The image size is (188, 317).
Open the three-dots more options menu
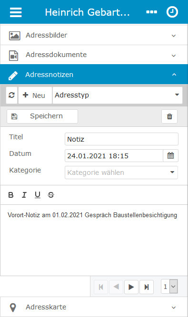pyautogui.click(x=151, y=12)
